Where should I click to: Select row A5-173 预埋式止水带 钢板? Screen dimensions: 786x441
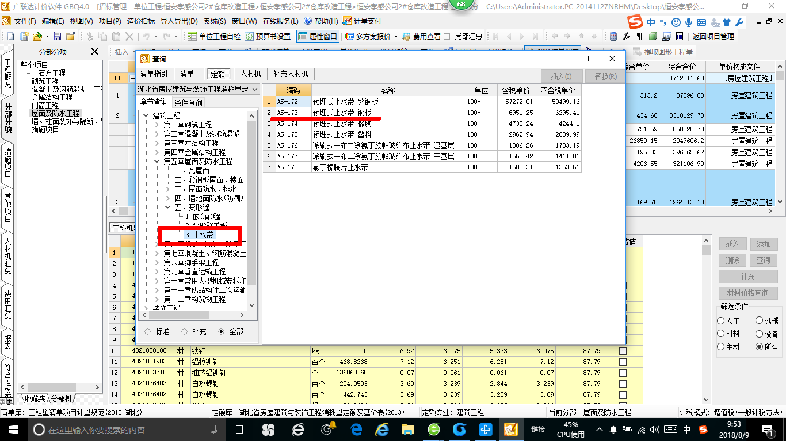click(422, 113)
